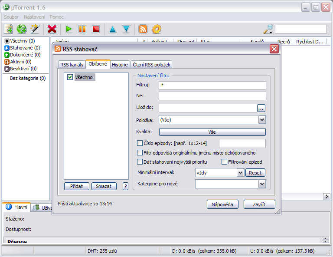The height and width of the screenshot is (257, 333).
Task: Open the Nastavení menu
Action: tap(34, 17)
